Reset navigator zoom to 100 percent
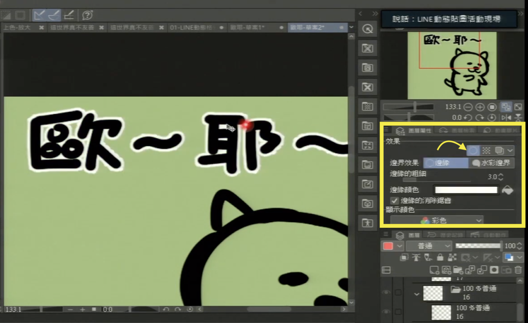The height and width of the screenshot is (323, 528). pyautogui.click(x=492, y=107)
